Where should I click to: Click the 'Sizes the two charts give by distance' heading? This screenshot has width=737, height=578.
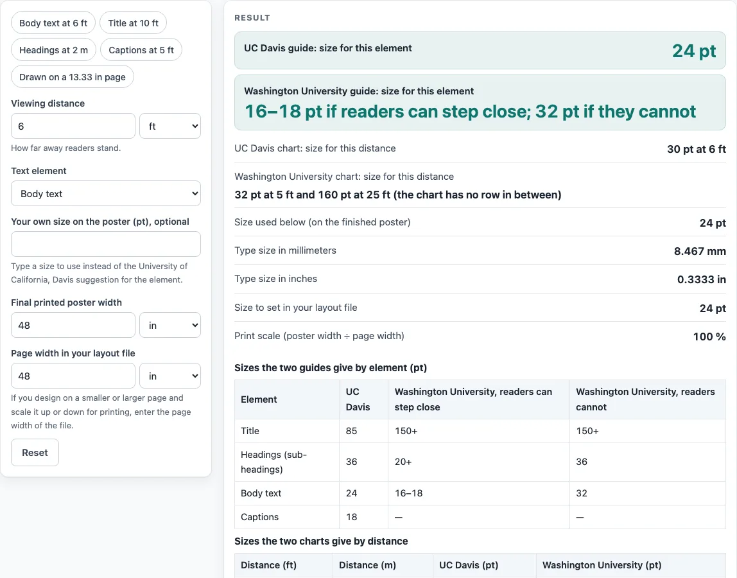tap(321, 541)
